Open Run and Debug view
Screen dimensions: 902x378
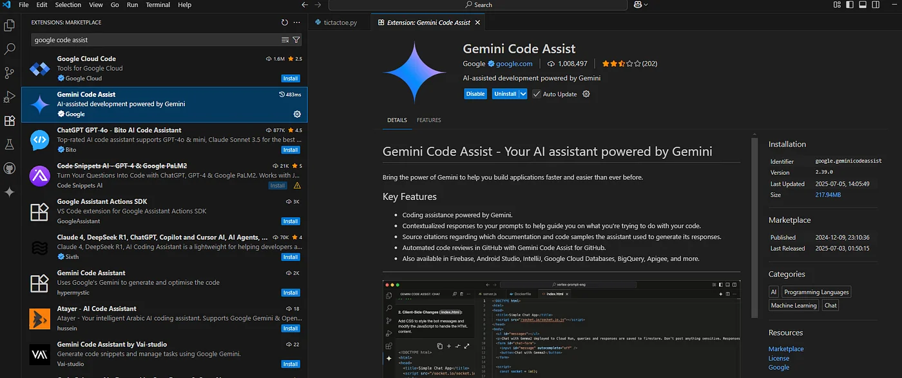coord(10,96)
